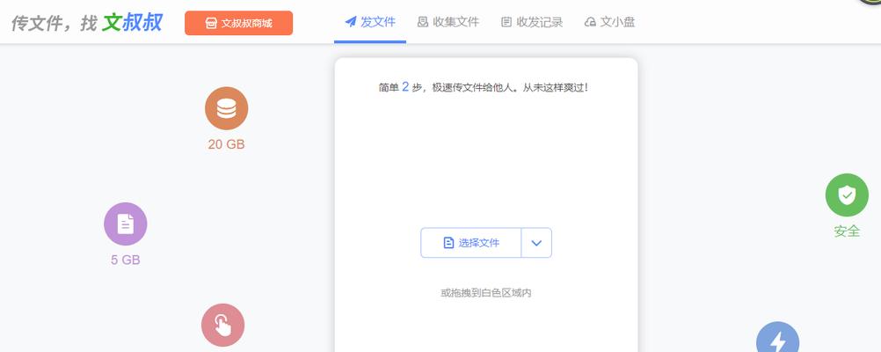The image size is (881, 352).
Task: Open the 收集文件 tab
Action: (448, 22)
